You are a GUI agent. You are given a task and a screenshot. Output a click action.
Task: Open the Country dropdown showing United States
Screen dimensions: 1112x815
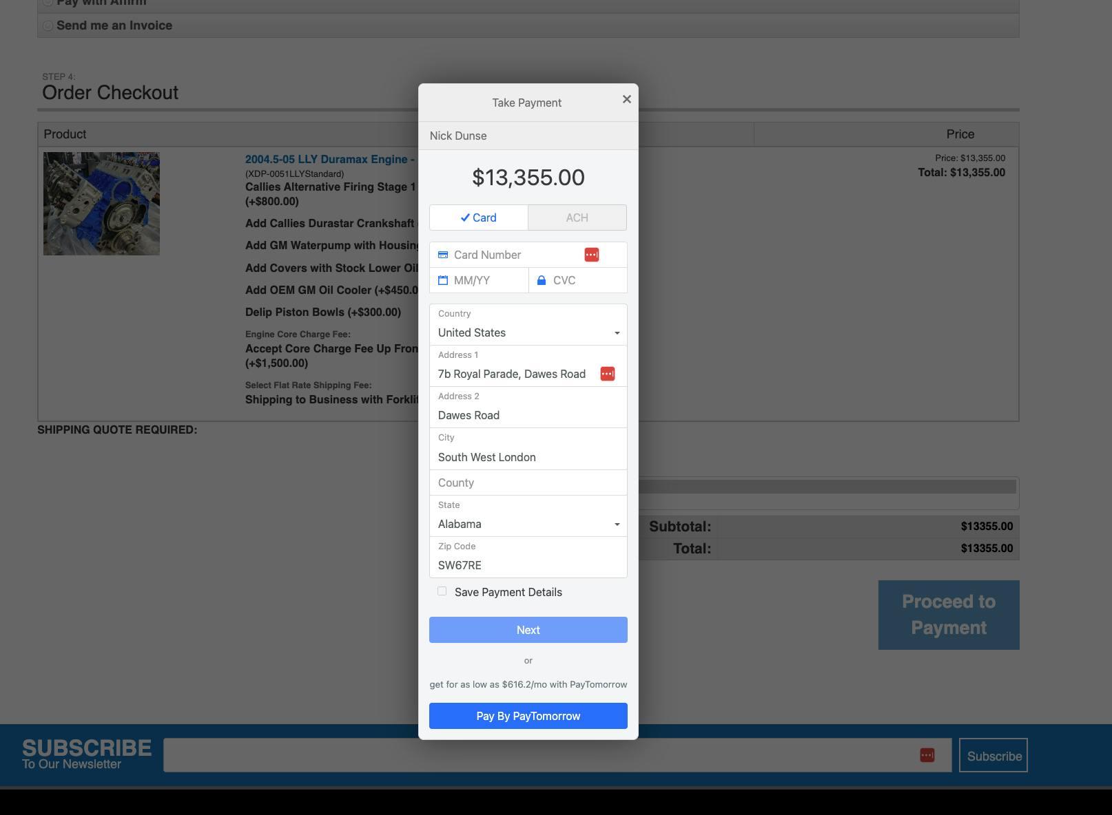pos(528,325)
